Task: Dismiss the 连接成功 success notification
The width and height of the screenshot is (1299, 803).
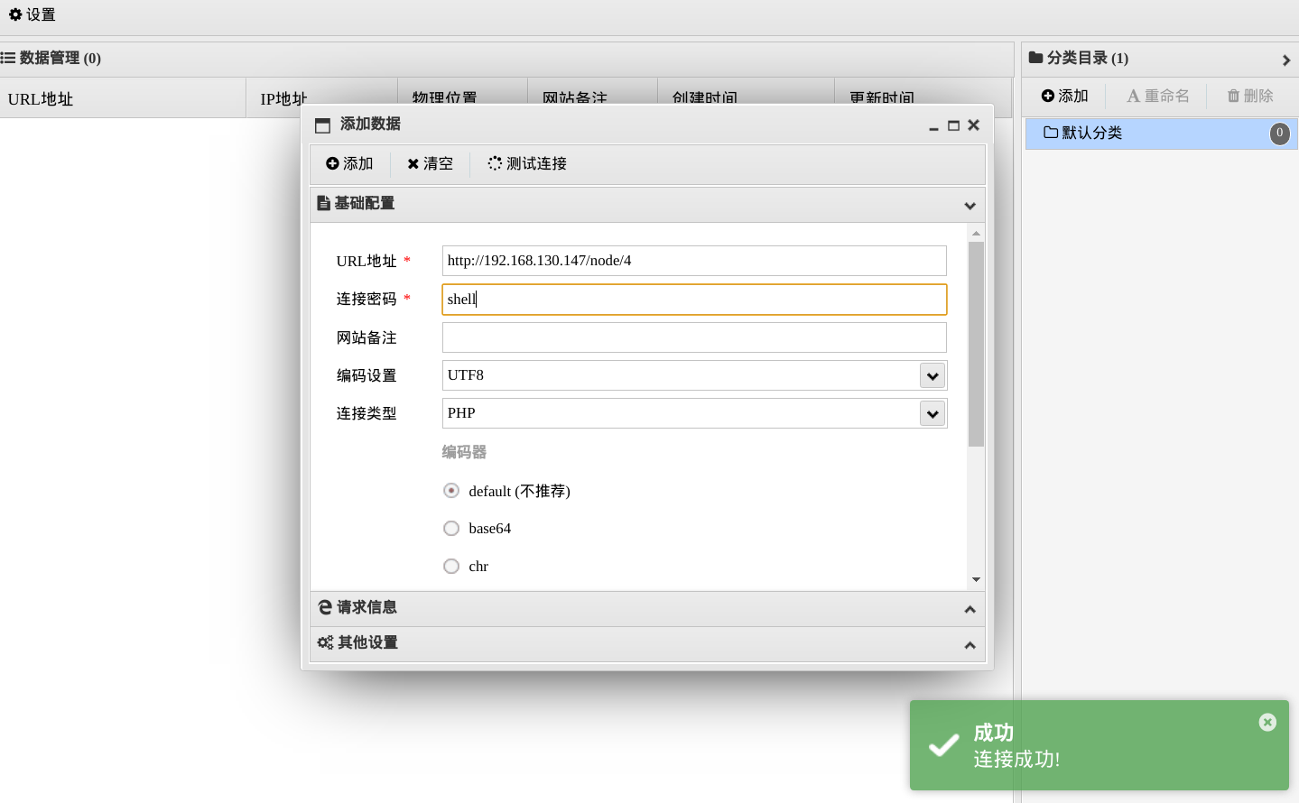Action: click(1267, 722)
